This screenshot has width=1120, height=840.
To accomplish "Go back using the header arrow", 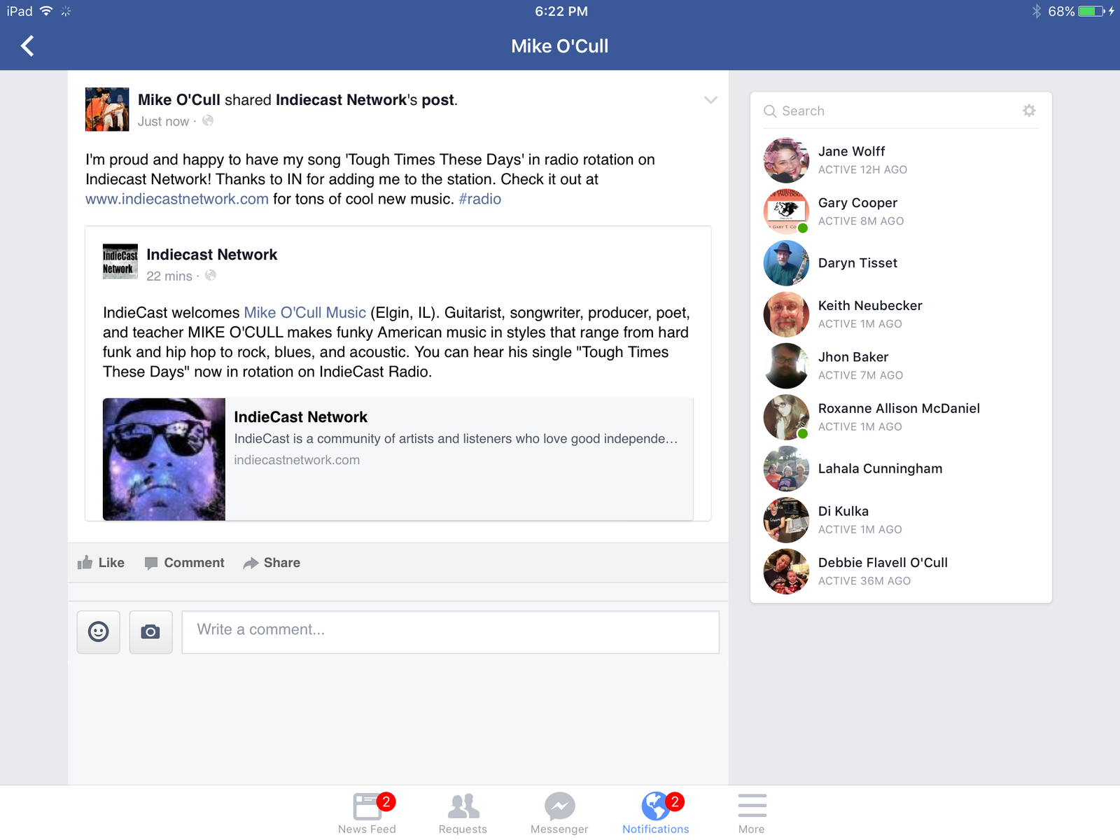I will 27,46.
